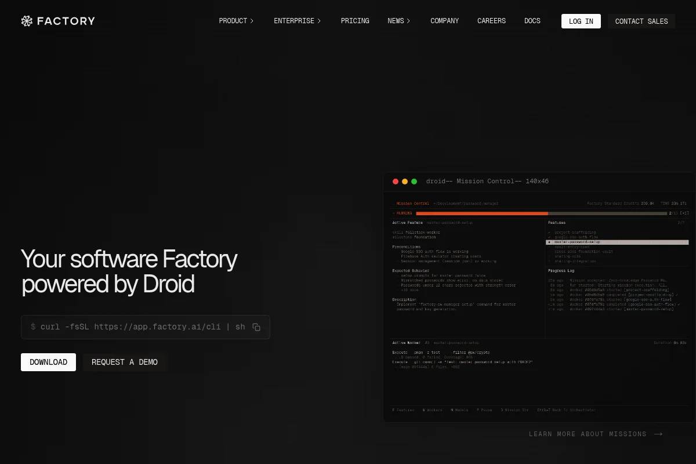
Task: Click the red dot in the terminal window
Action: (396, 182)
